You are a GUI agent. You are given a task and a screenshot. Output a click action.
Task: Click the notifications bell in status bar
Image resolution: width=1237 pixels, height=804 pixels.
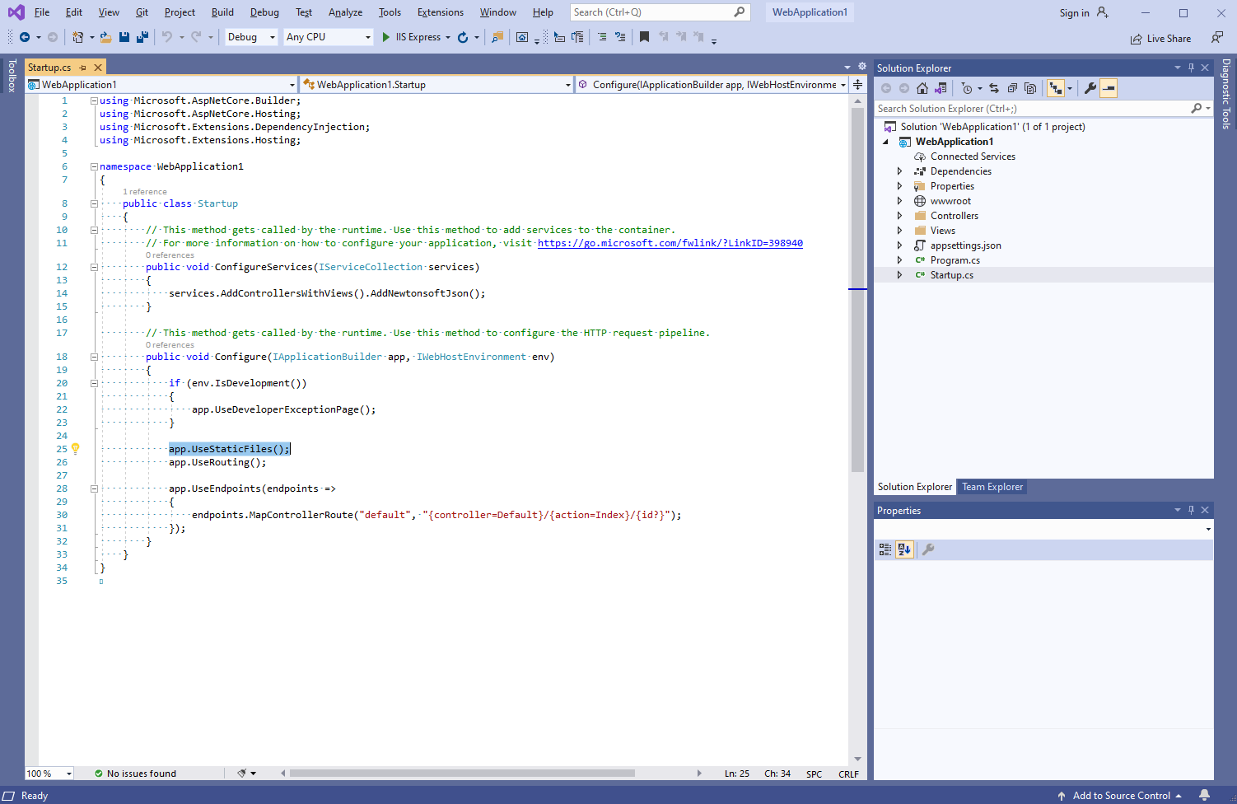click(x=1204, y=795)
